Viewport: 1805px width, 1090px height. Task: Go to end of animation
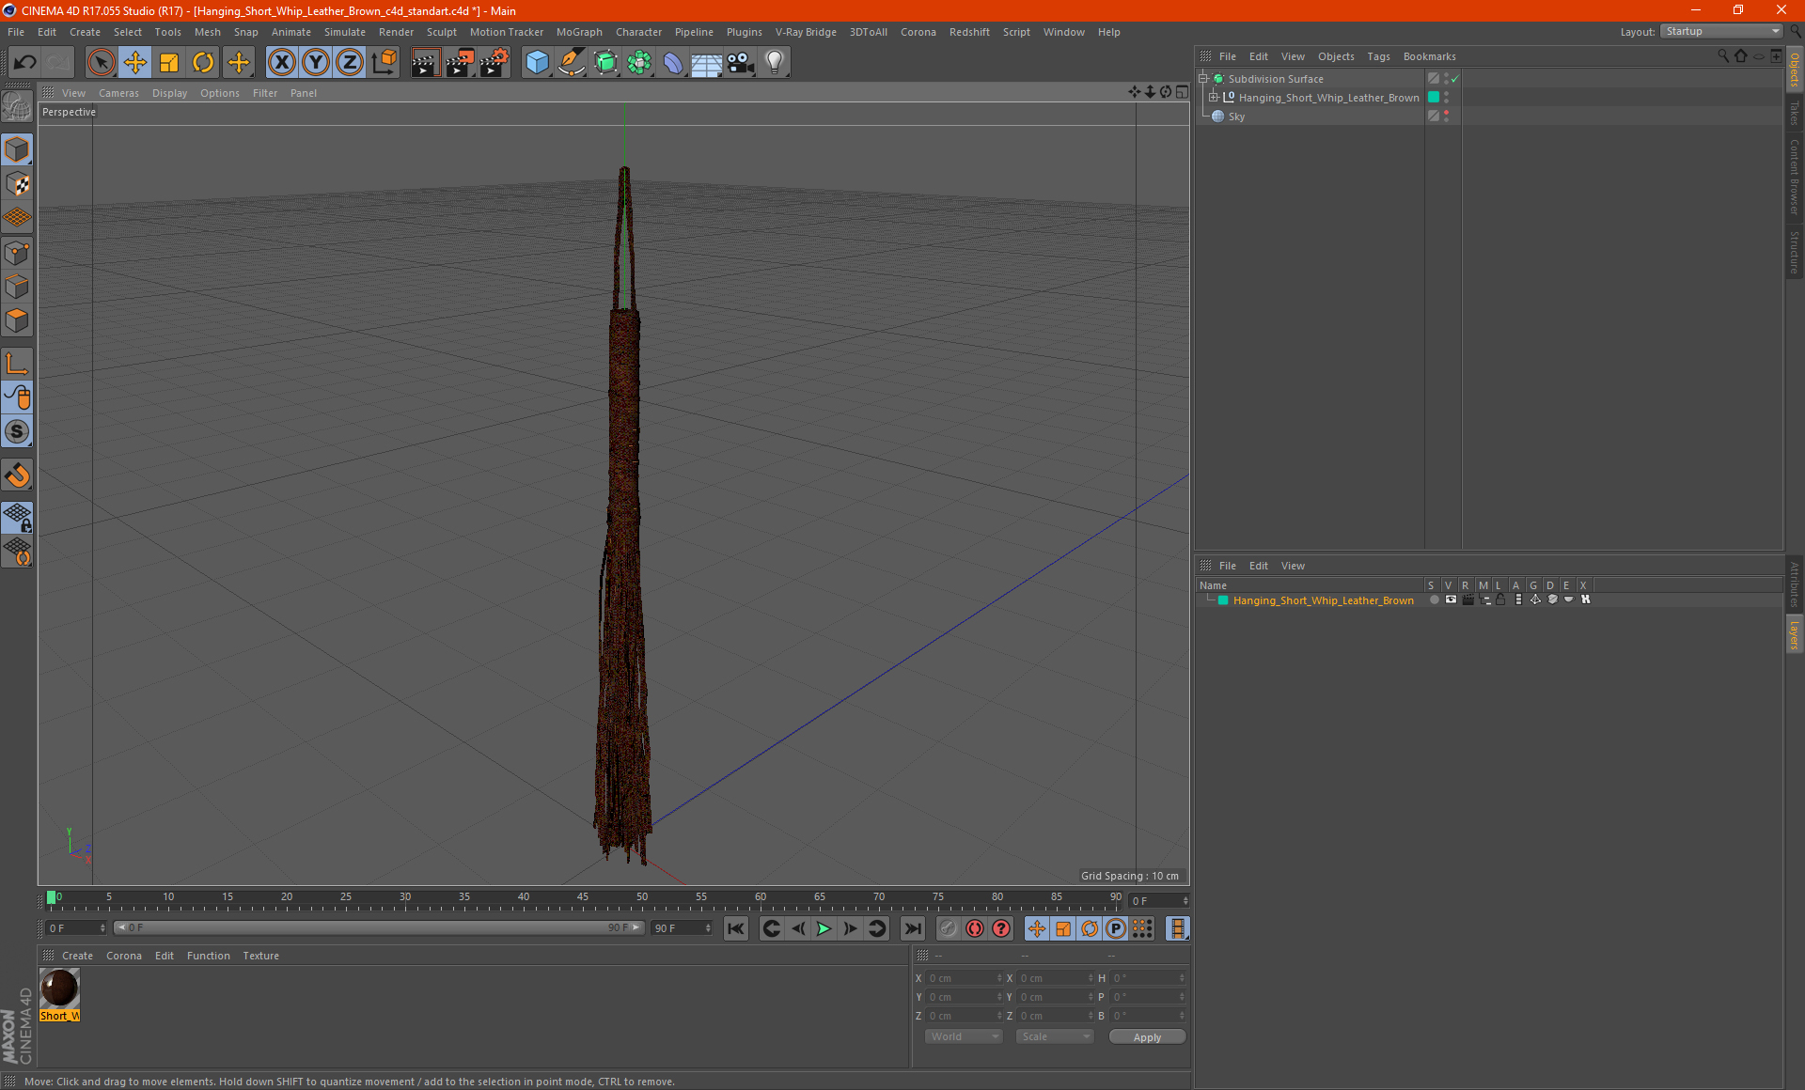coord(912,928)
